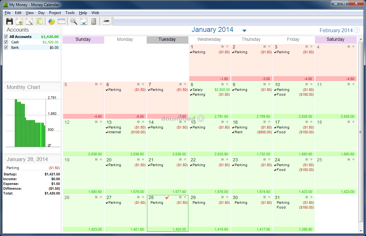Image resolution: width=366 pixels, height=236 pixels.
Task: Click the Save floppy disk toolbar icon
Action: pyautogui.click(x=10, y=21)
